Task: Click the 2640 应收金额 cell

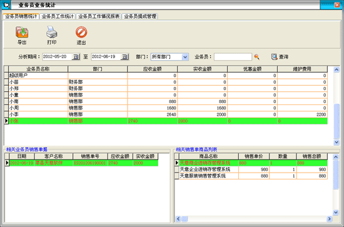Action: point(152,114)
